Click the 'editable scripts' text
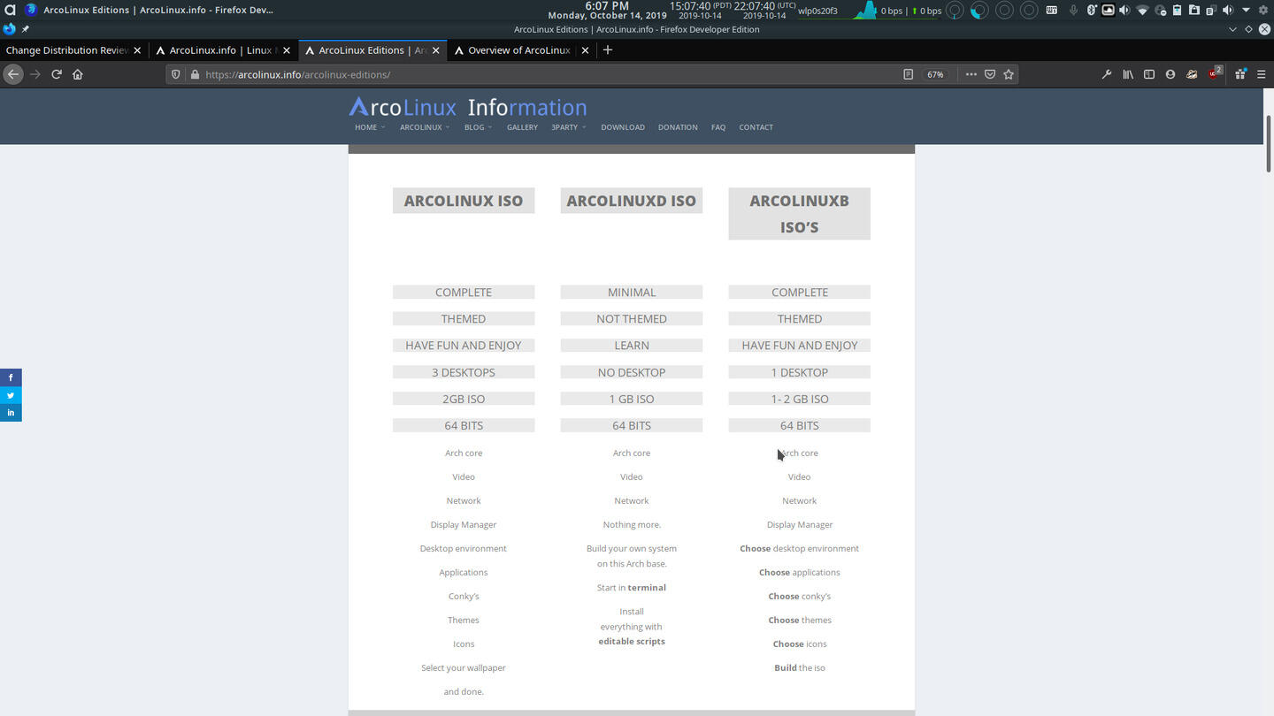This screenshot has width=1274, height=716. pos(632,642)
